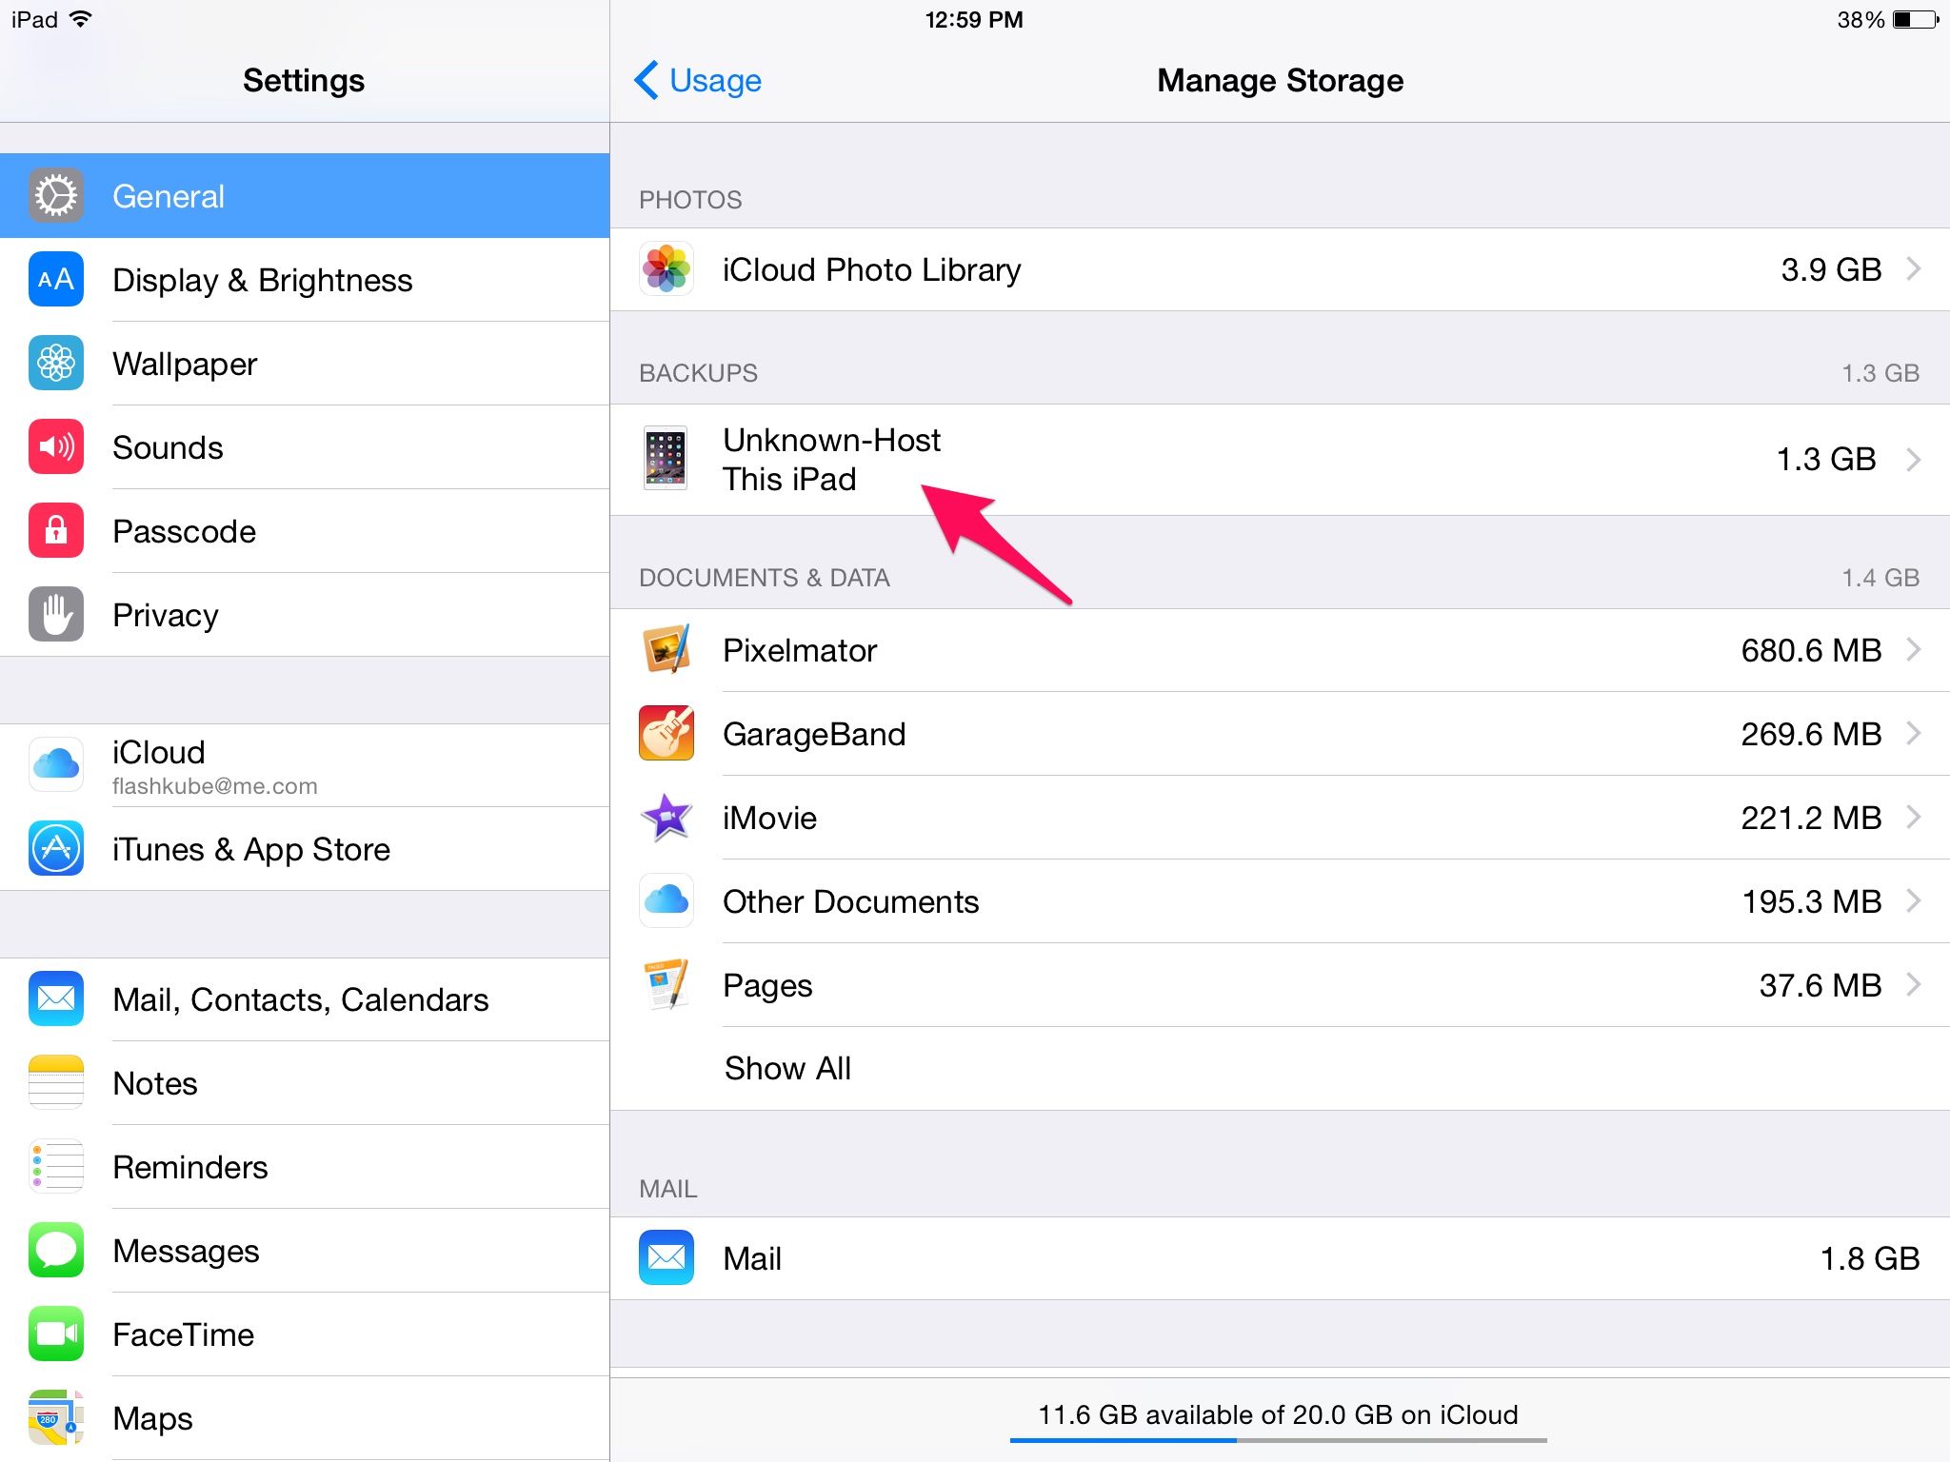Open the Passcode lock icon
Image resolution: width=1950 pixels, height=1462 pixels.
(x=56, y=531)
